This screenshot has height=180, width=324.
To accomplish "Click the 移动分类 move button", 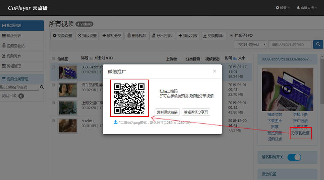I will pos(112,36).
